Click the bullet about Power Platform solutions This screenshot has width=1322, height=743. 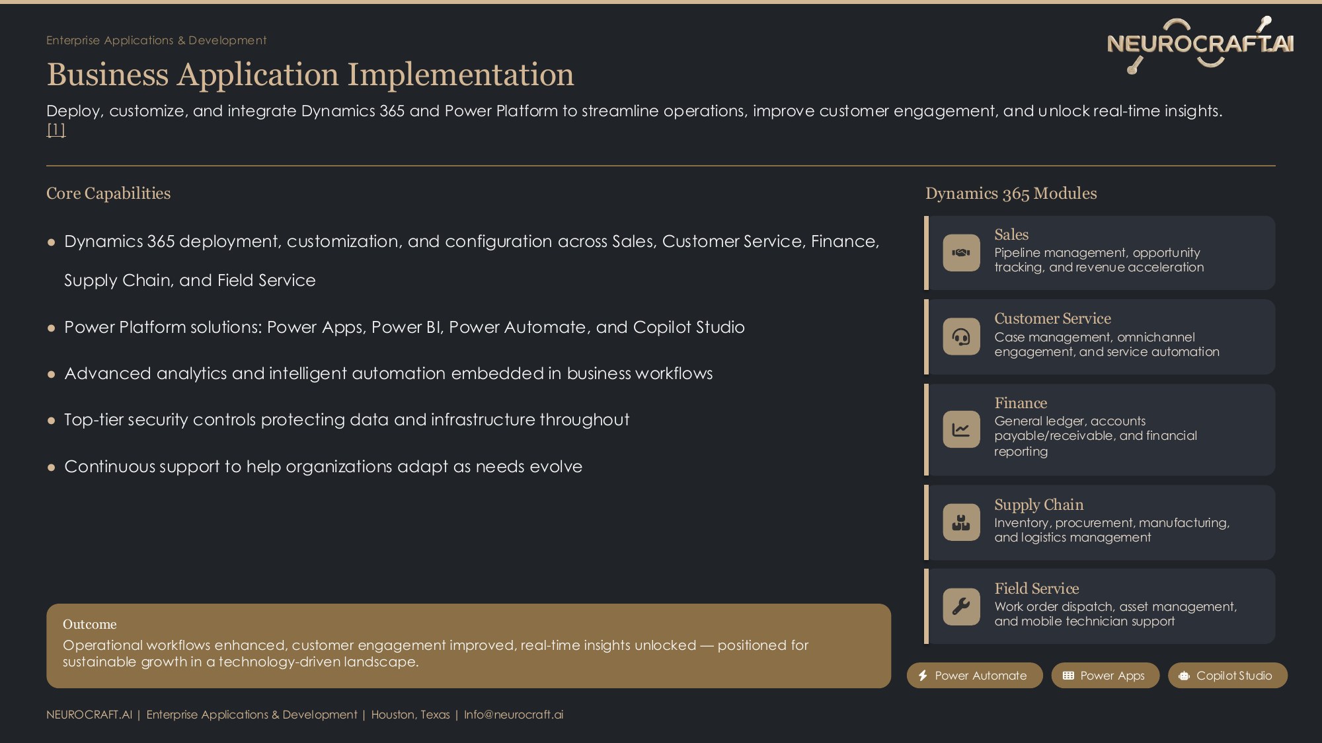point(404,328)
